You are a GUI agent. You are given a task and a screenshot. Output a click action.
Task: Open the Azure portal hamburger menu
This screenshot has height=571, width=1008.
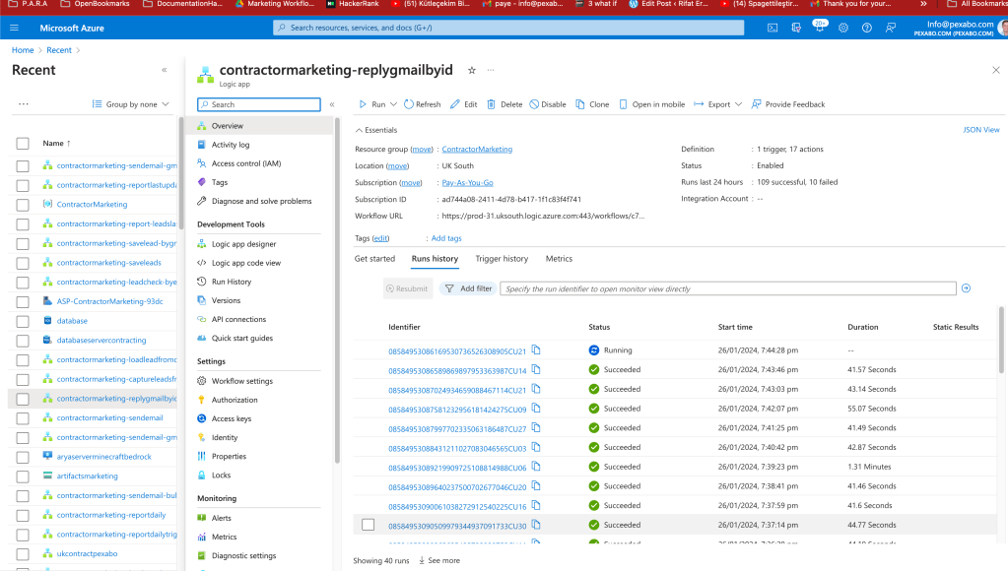pos(14,28)
